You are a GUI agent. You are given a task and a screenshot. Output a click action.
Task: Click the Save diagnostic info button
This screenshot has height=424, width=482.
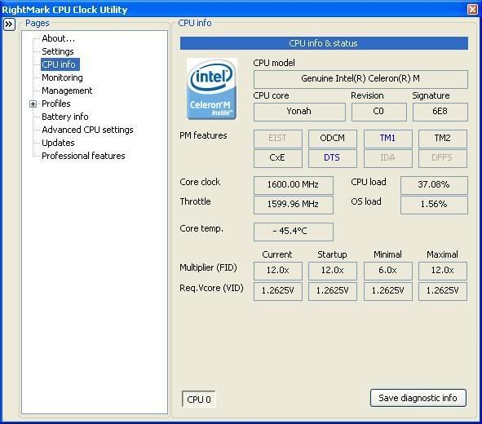coord(418,398)
